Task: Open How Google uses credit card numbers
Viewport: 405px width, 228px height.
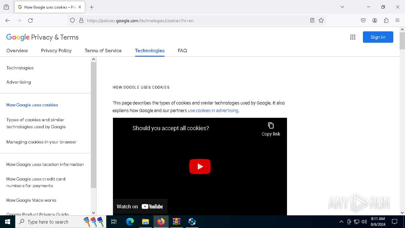Action: coord(36,182)
